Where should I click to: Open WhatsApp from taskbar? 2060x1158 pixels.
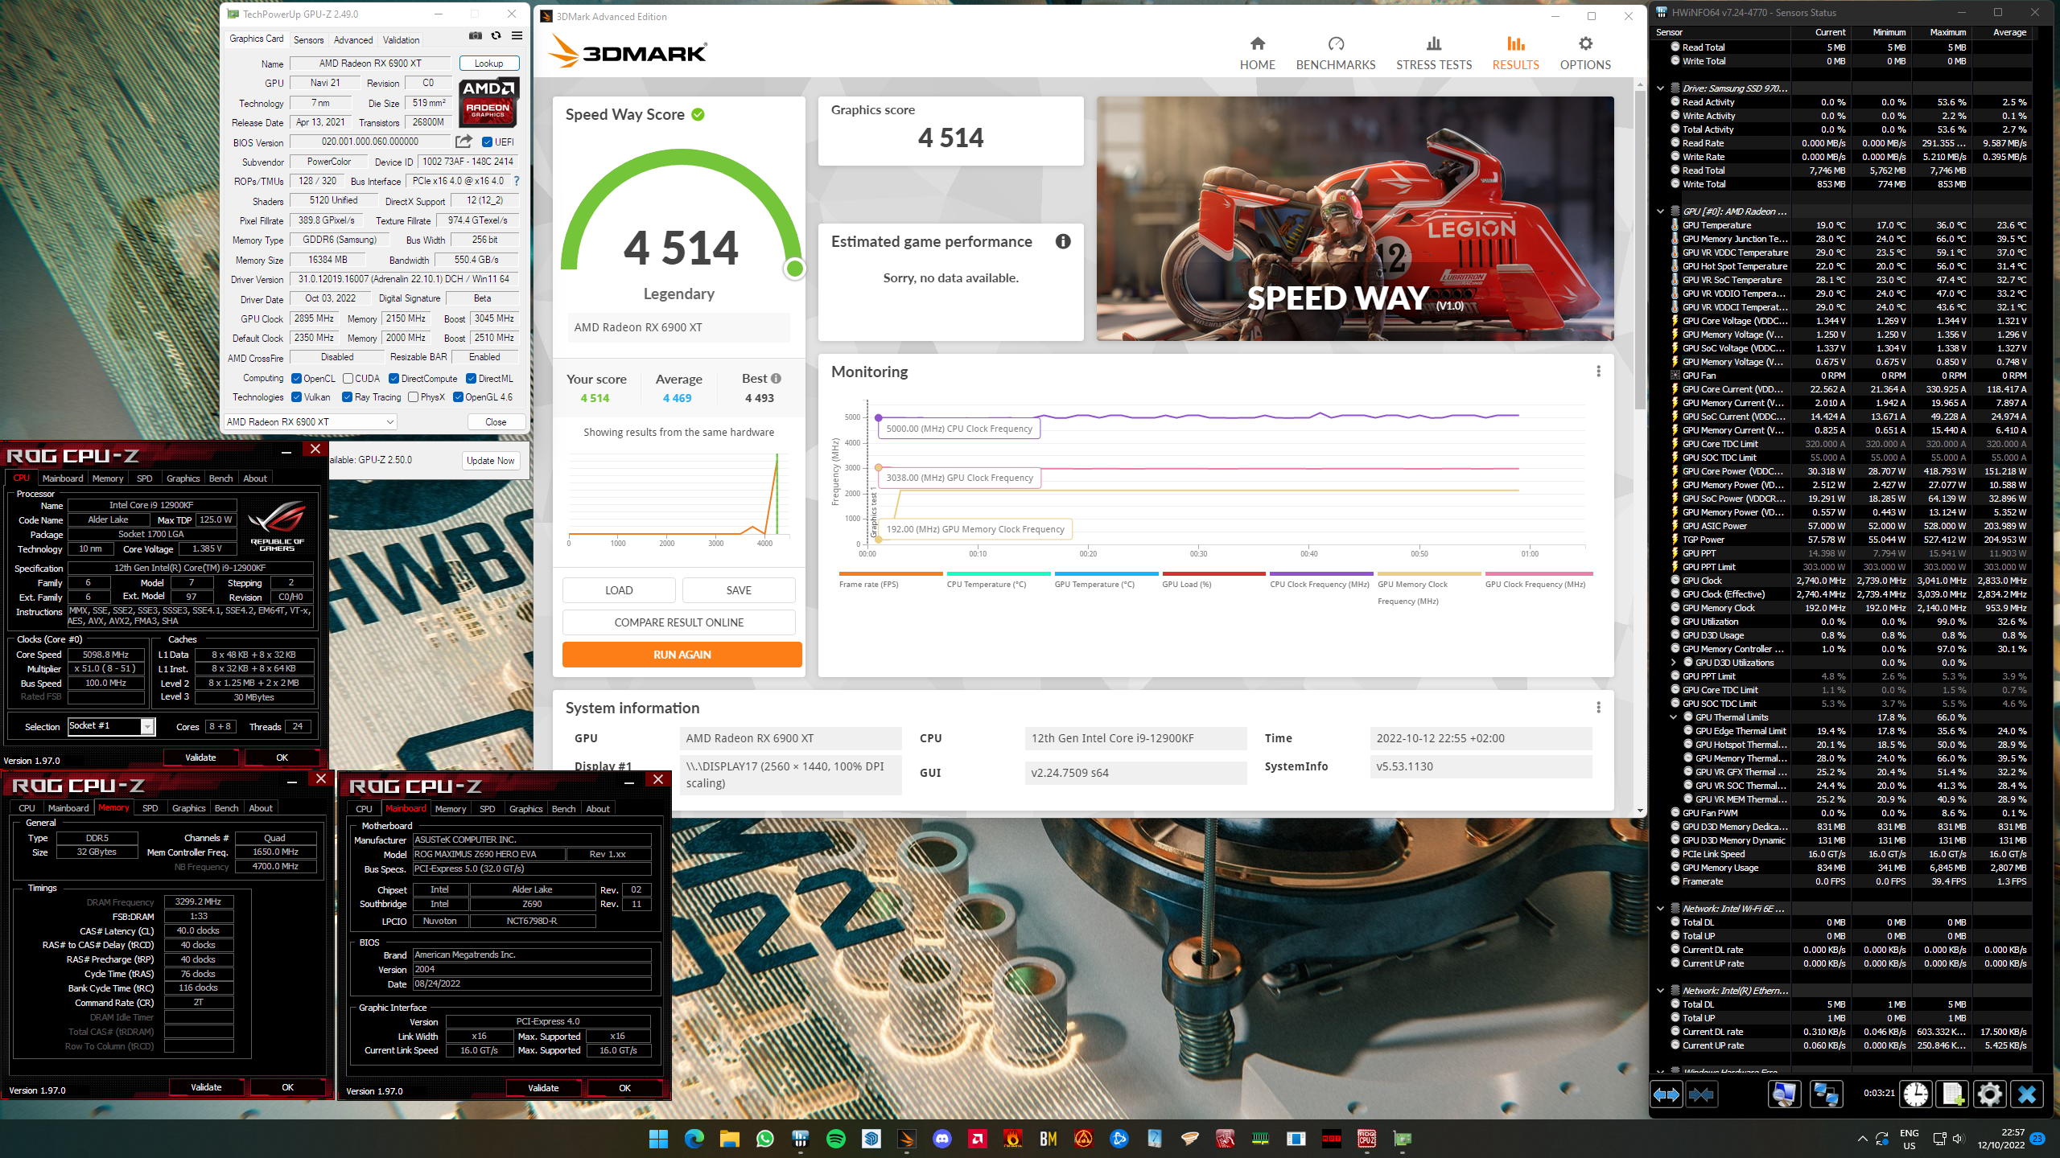coord(764,1139)
